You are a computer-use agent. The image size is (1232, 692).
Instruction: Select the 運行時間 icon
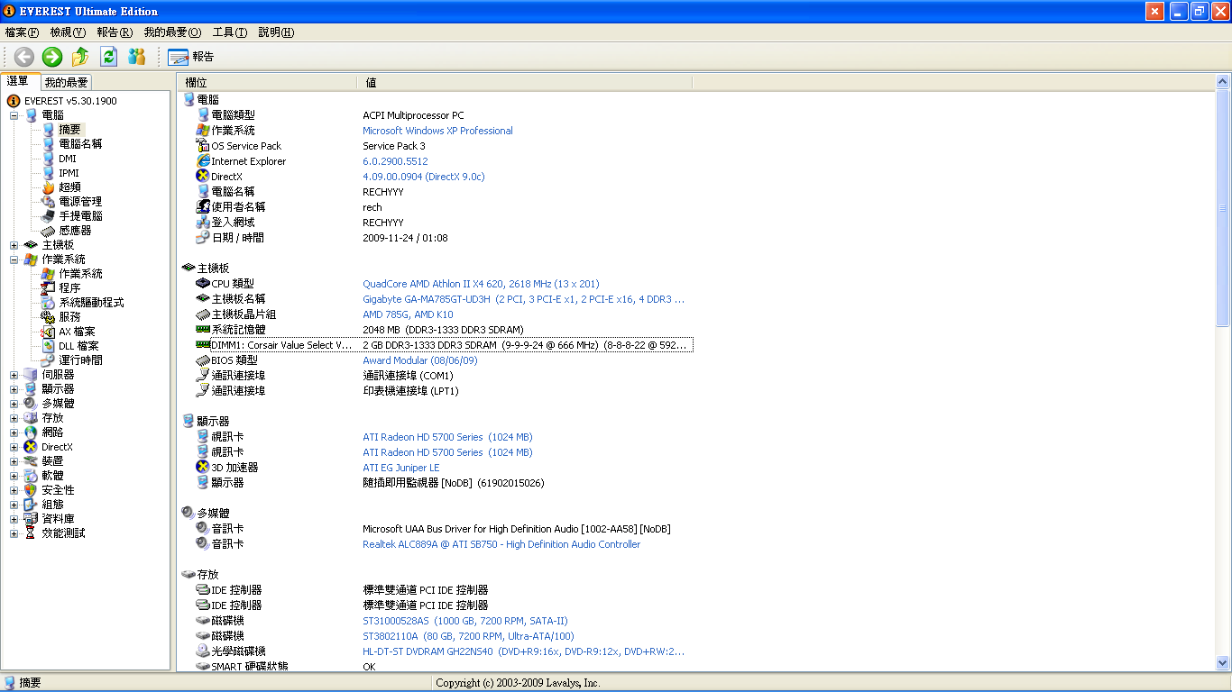(49, 360)
